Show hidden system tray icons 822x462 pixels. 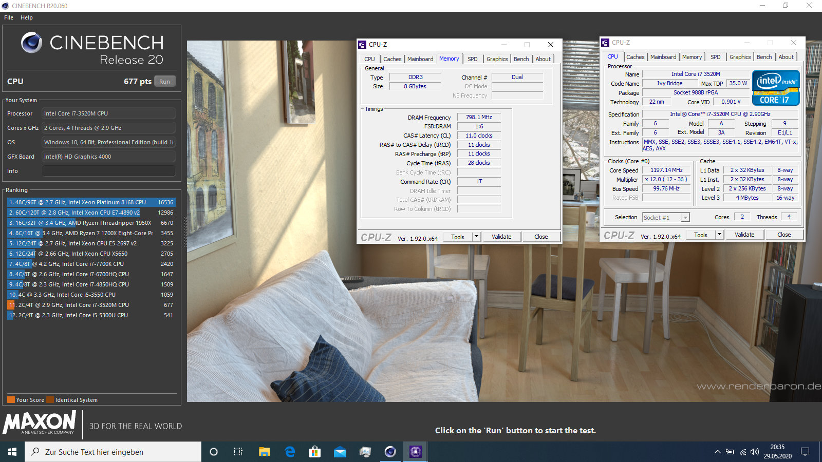(x=717, y=452)
